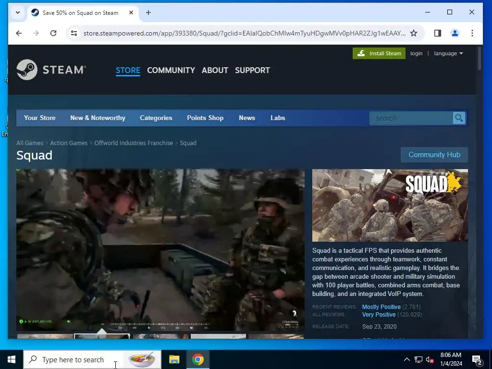This screenshot has width=492, height=369.
Task: Close the Save 50% on Squad tab
Action: 131,12
